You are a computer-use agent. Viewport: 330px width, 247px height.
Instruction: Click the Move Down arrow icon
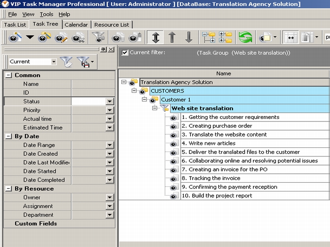(x=189, y=37)
